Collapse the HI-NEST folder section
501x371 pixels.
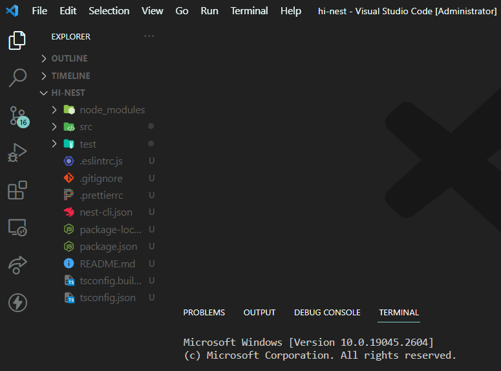(43, 93)
